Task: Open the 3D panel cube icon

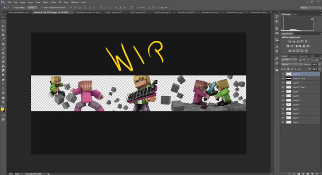Action: pos(277,70)
